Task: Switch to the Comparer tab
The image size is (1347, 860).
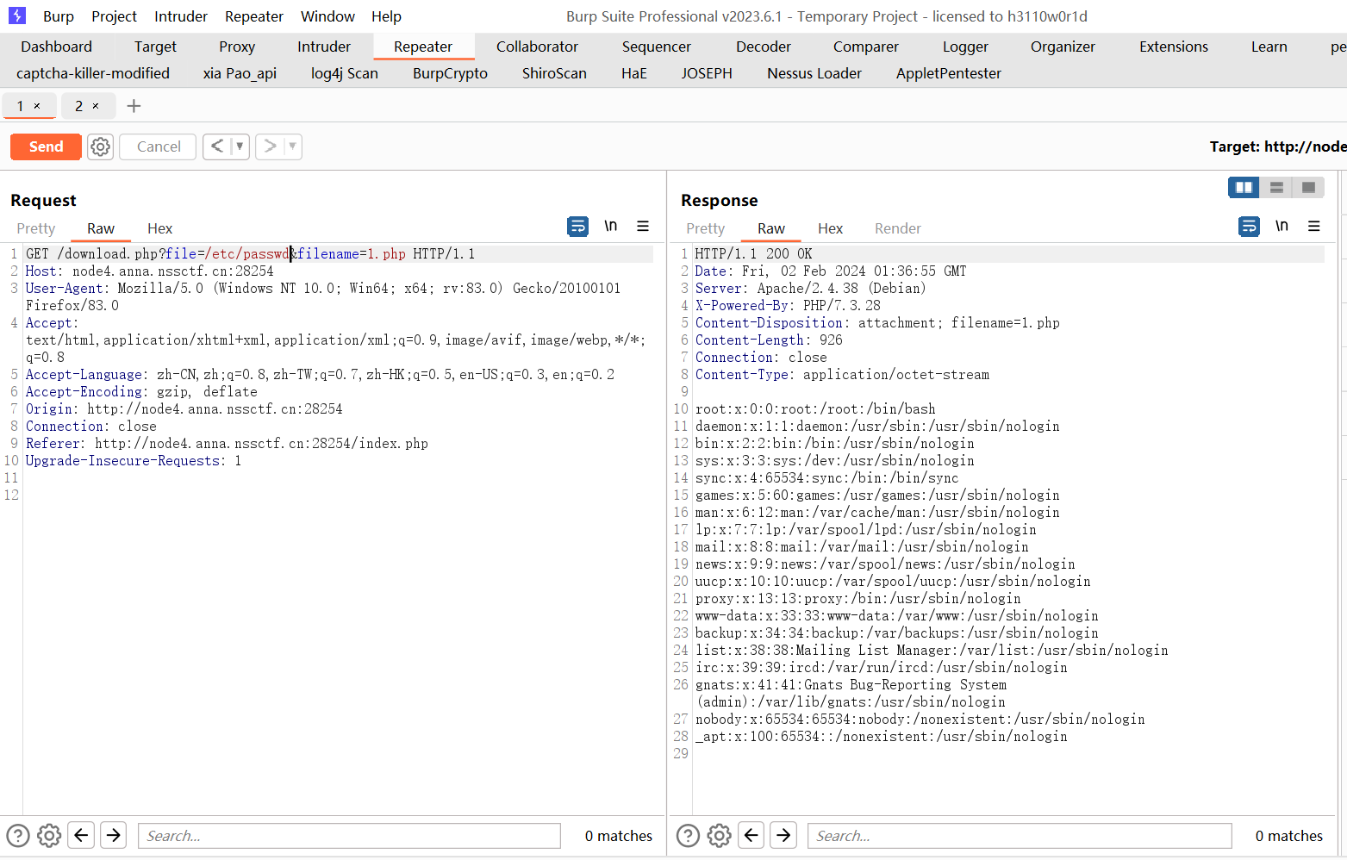Action: pyautogui.click(x=866, y=47)
